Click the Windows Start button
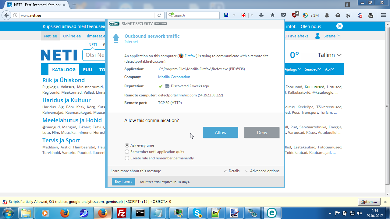Viewport: 390px width, 219px height. (x=8, y=213)
